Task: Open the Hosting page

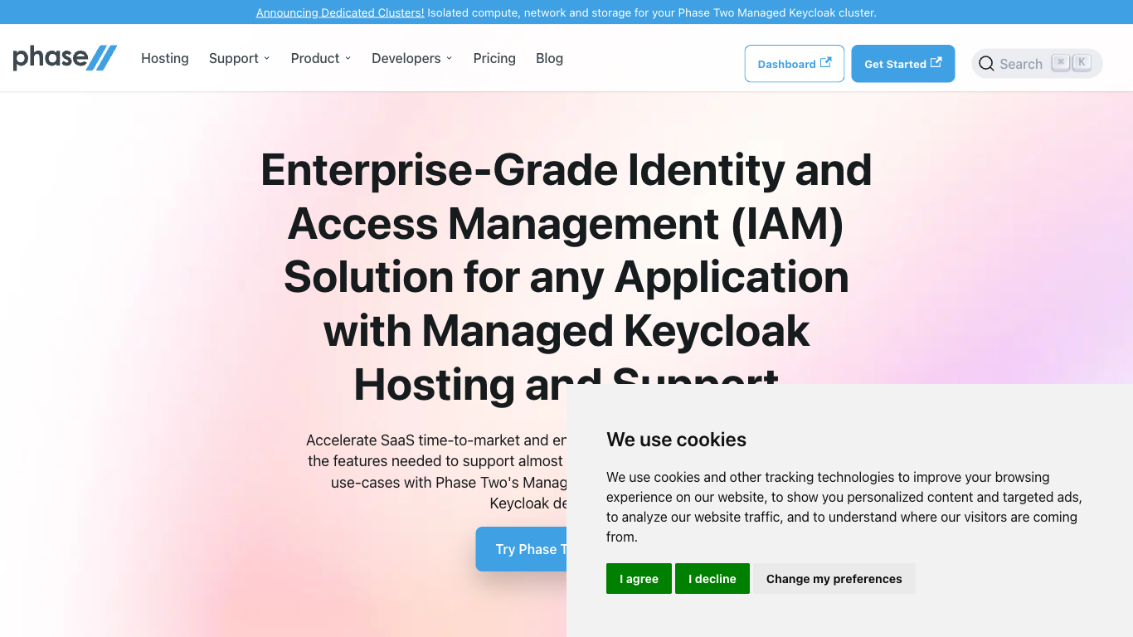Action: click(165, 58)
